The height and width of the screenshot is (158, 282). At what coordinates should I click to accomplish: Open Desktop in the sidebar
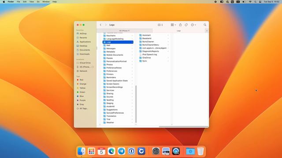pos(83,46)
